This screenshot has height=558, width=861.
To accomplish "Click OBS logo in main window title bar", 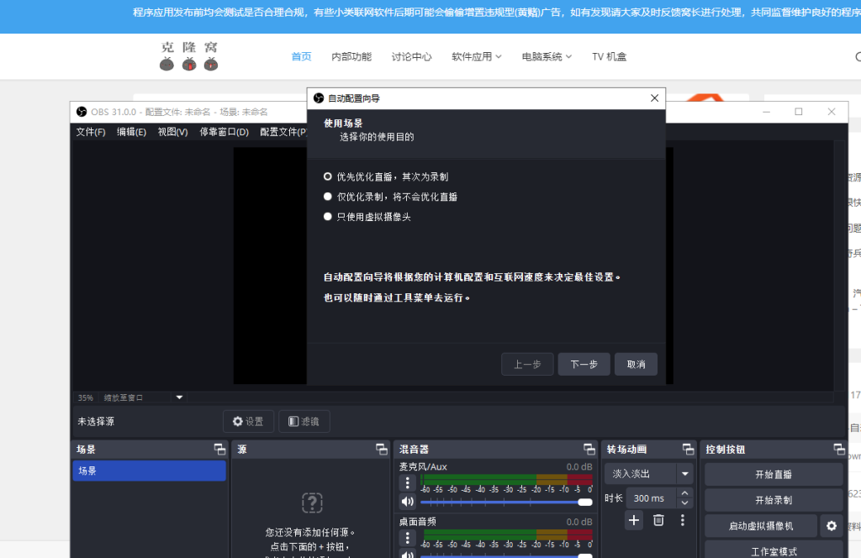I will [82, 112].
